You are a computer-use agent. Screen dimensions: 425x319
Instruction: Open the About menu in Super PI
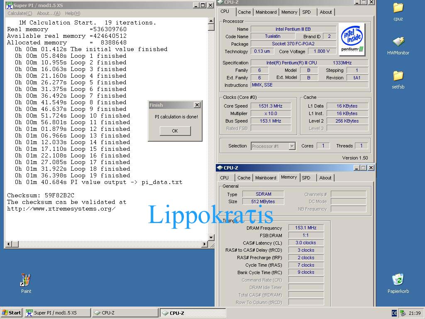(x=49, y=13)
